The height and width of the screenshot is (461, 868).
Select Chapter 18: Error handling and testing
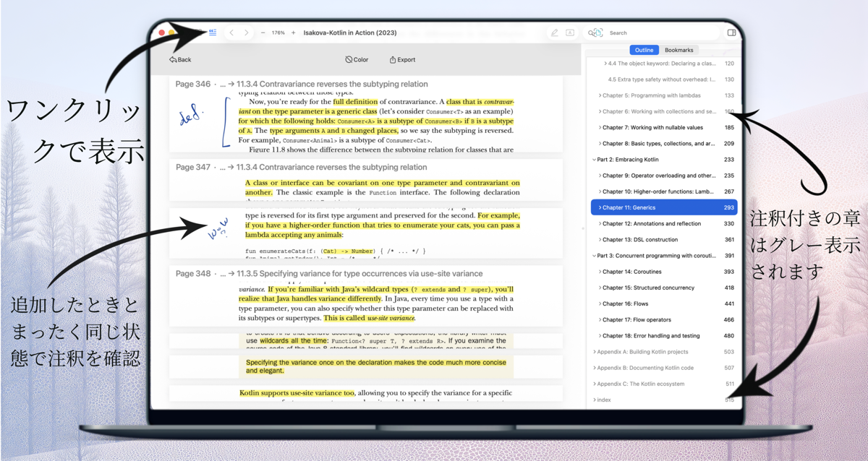[664, 335]
